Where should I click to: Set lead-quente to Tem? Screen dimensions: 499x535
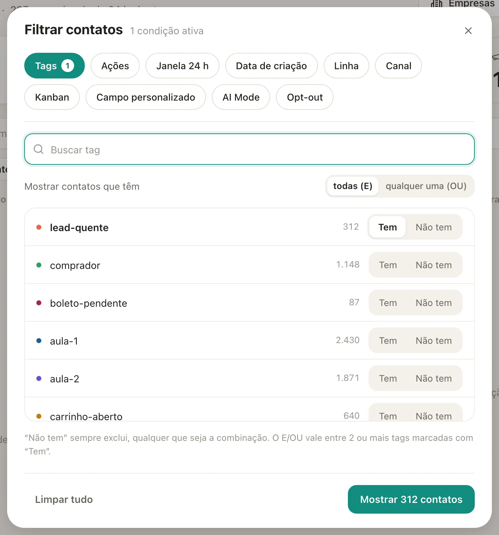pos(387,227)
